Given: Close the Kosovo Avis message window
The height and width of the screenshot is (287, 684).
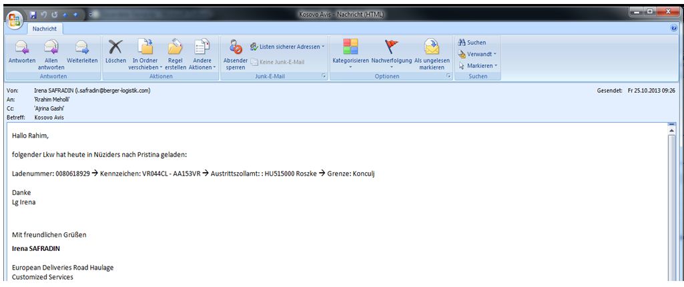Looking at the screenshot, I should coord(668,12).
